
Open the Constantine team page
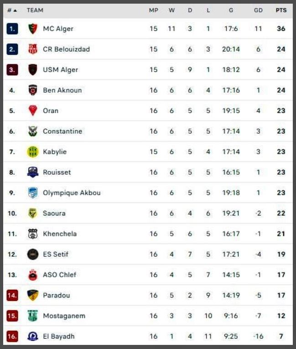[62, 131]
